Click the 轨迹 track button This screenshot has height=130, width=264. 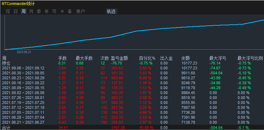[x=111, y=12]
